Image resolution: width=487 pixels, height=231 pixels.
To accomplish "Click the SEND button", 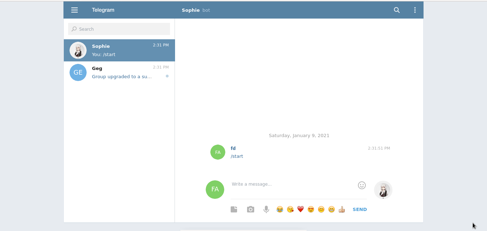I will [360, 210].
